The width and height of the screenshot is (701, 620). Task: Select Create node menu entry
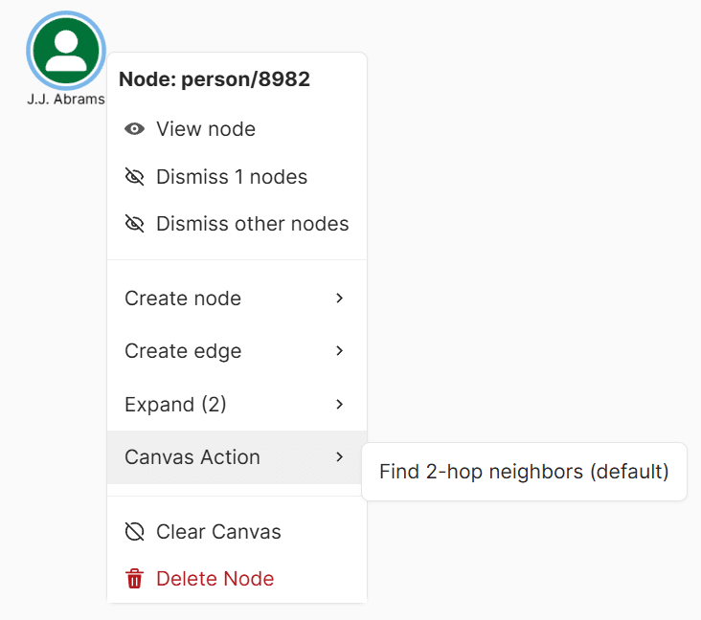[237, 298]
